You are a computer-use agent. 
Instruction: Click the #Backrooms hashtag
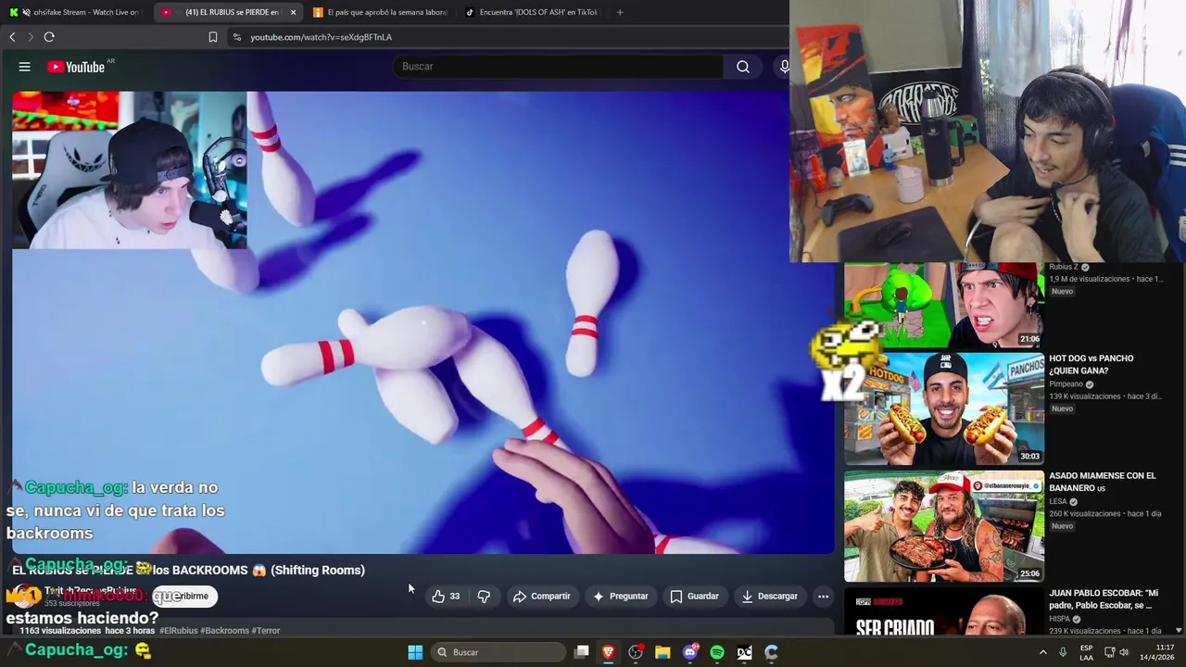pyautogui.click(x=225, y=631)
